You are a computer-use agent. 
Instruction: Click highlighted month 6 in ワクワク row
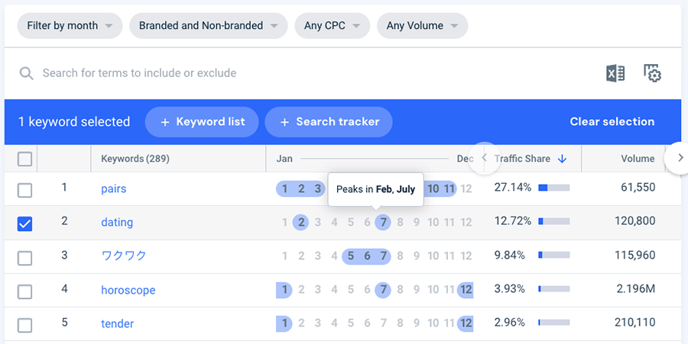(367, 256)
